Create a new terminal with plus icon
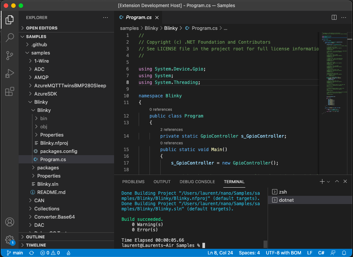The image size is (353, 257). coord(322,182)
